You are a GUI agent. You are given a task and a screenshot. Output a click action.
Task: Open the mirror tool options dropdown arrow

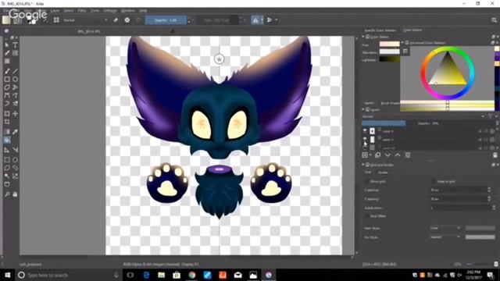(262, 20)
